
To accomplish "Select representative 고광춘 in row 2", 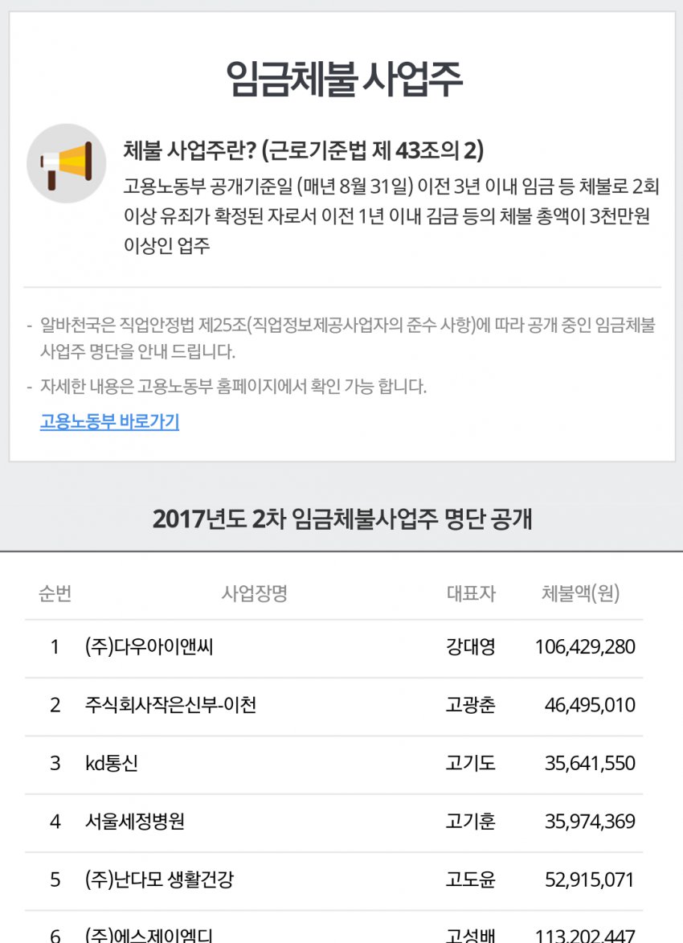I will click(x=470, y=705).
